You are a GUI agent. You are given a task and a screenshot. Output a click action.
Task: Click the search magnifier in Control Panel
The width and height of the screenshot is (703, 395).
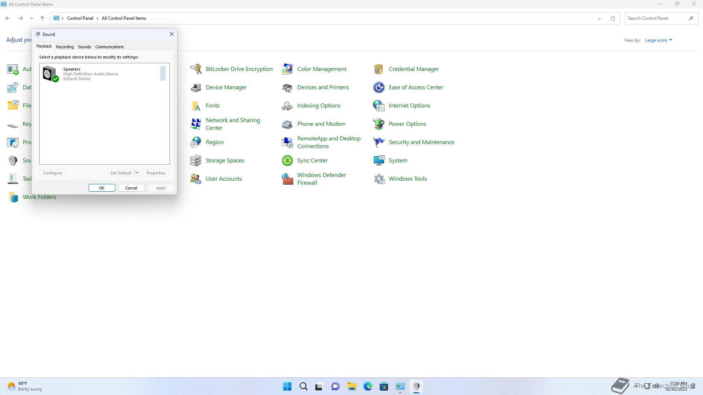691,18
